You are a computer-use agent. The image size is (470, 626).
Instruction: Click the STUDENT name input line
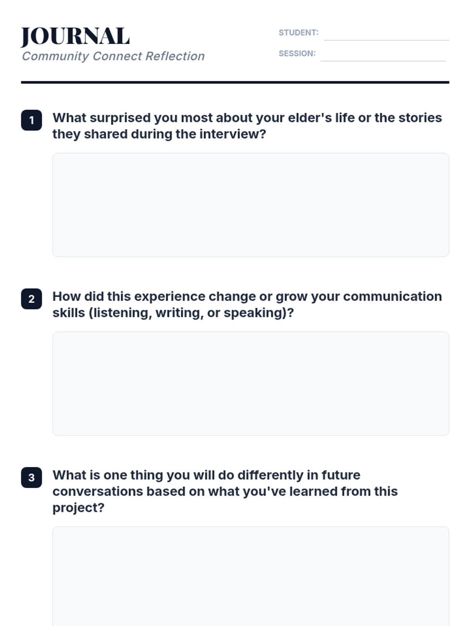pyautogui.click(x=386, y=34)
